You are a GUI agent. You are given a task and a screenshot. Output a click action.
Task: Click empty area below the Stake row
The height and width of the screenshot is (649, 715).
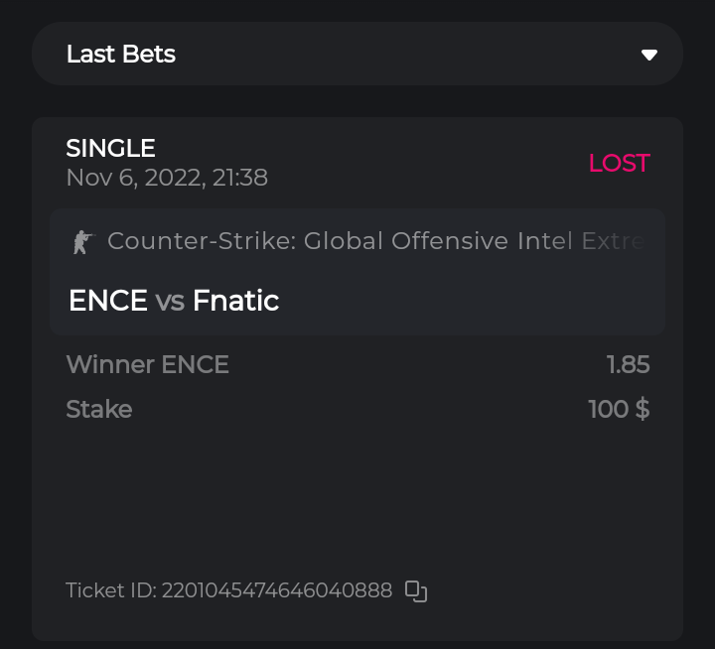click(x=357, y=496)
